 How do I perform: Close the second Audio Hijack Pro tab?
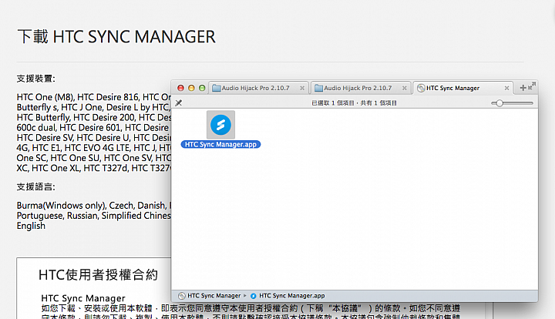pos(404,88)
